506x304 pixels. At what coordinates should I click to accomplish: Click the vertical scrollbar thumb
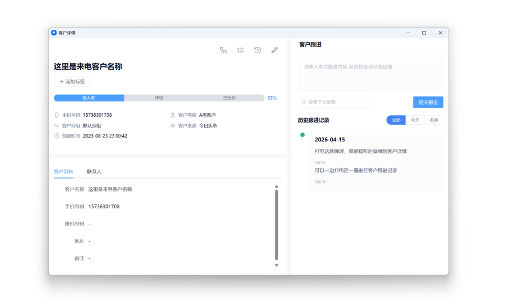tap(277, 225)
